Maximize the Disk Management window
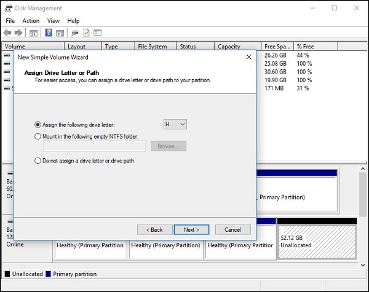This screenshot has width=369, height=292. point(334,8)
